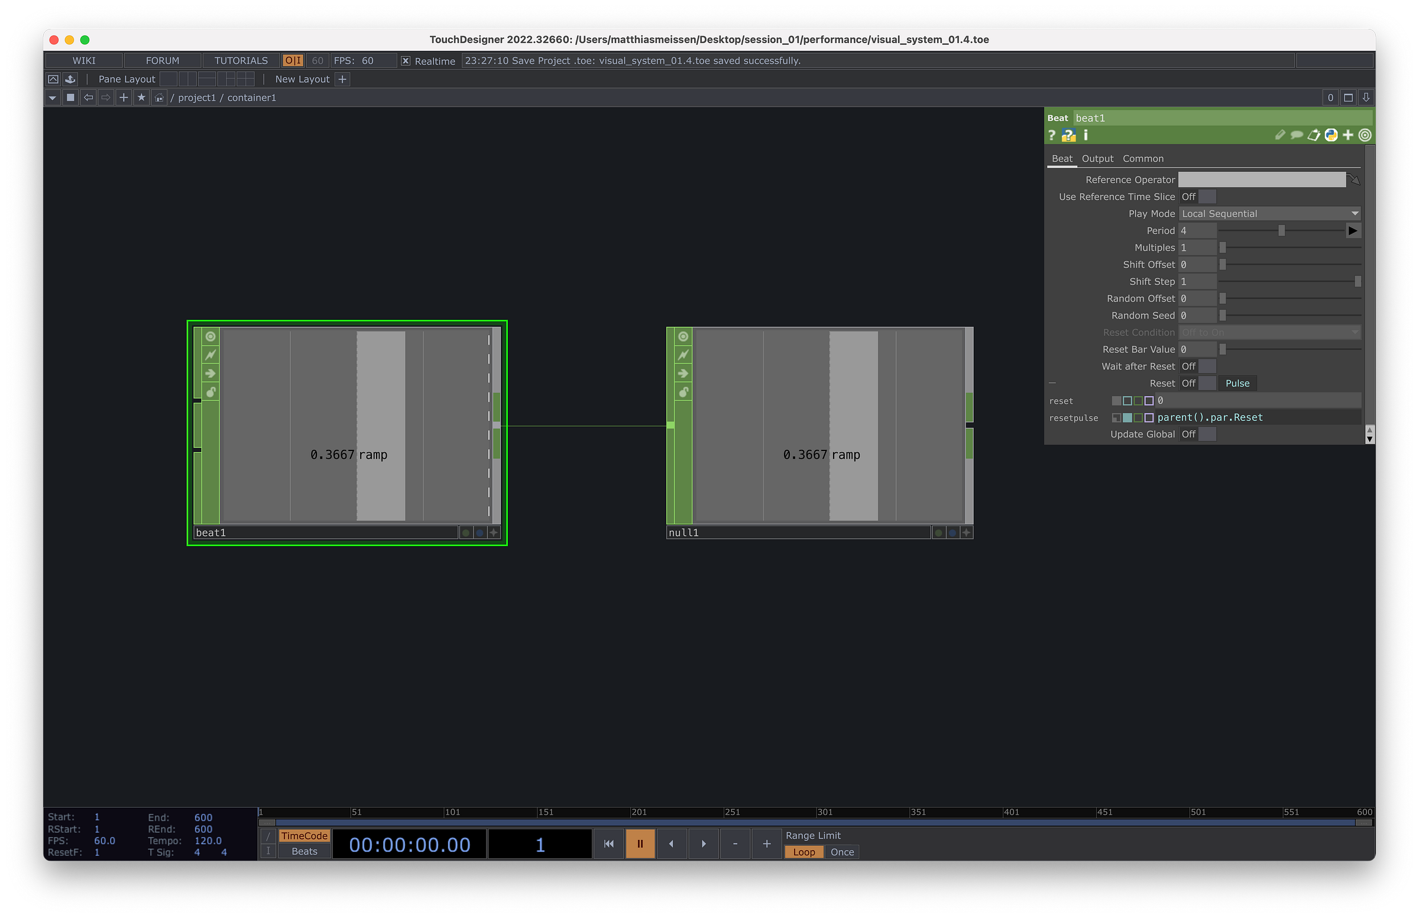Open the TUTORIALS menu item
Viewport: 1419px width, 918px height.
point(241,61)
